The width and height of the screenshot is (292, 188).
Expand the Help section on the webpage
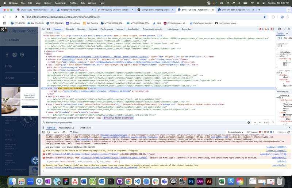[x=20, y=66]
